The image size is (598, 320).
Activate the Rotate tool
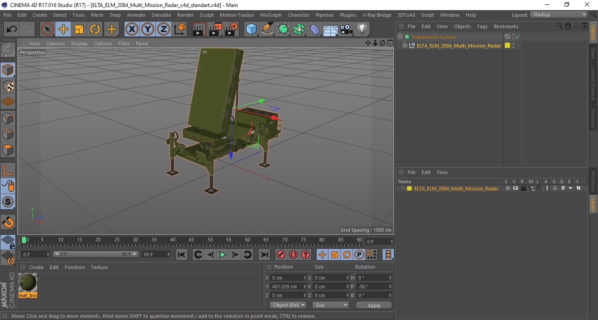click(x=95, y=29)
